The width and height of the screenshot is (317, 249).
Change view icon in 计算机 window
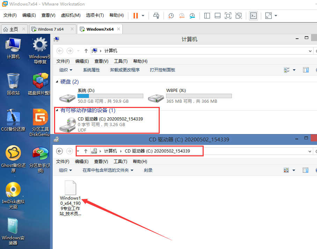click(287, 70)
